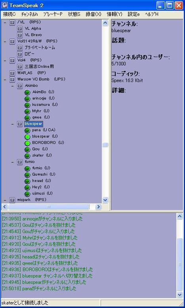
Task: Click the log line 'panaがチャンネルに入りました'
Action: (49, 288)
